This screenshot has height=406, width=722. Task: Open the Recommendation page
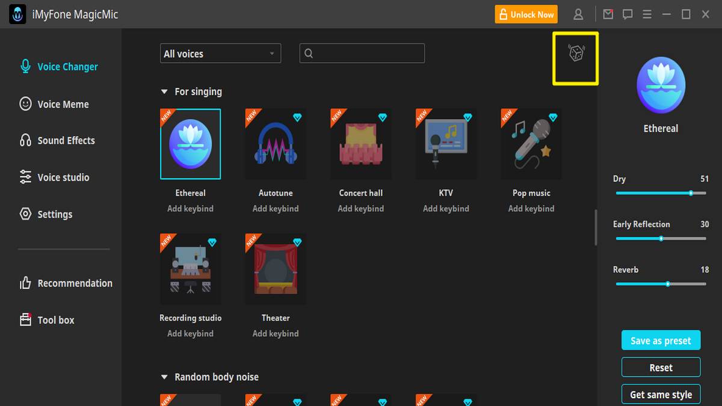[66, 283]
